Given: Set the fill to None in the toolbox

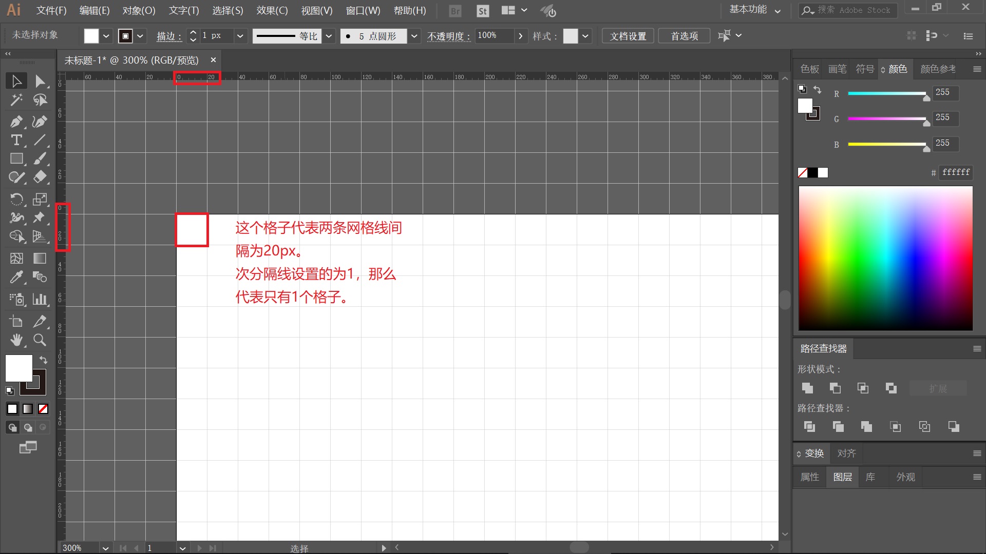Looking at the screenshot, I should pos(43,409).
